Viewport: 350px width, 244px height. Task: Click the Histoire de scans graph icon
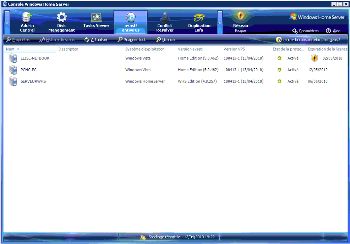pos(42,39)
